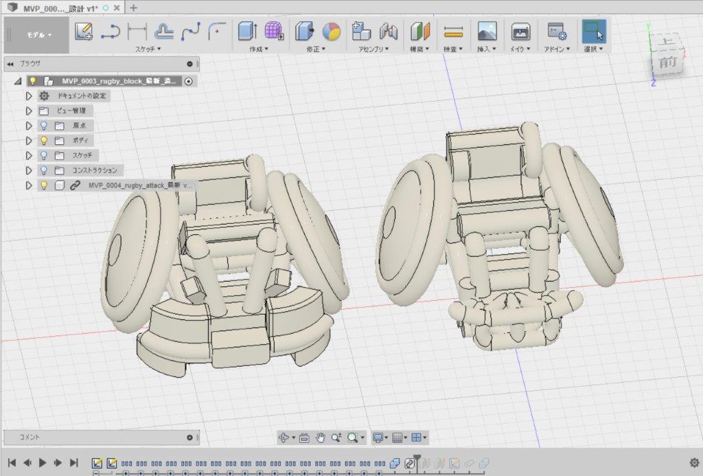Viewport: 703px width, 476px height.
Task: Pick the Spline sketch tool
Action: tap(191, 32)
